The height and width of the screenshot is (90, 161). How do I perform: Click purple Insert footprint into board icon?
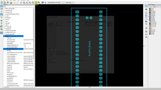click(45, 2)
